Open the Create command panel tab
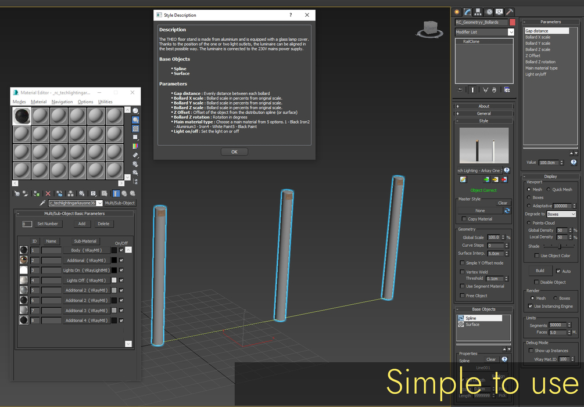Screen dimensions: 584x407 457,12
